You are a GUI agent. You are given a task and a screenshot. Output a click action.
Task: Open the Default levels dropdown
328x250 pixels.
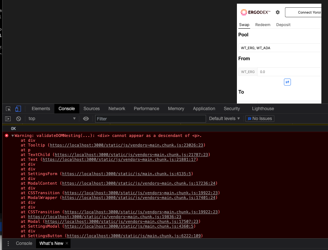click(x=224, y=119)
